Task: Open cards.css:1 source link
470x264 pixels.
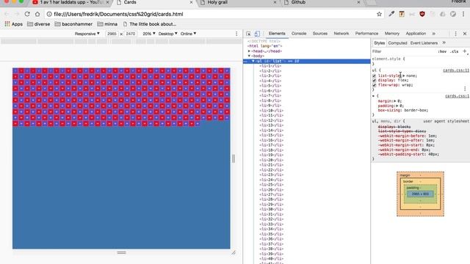Action: tap(457, 96)
